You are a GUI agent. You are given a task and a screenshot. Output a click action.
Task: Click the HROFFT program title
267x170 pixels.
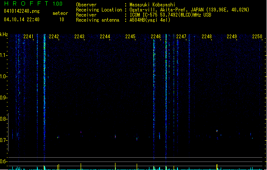pyautogui.click(x=26, y=3)
